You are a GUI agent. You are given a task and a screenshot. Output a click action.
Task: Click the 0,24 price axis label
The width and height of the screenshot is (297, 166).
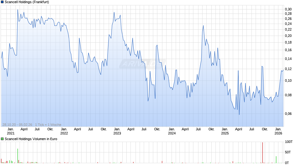pyautogui.click(x=288, y=24)
